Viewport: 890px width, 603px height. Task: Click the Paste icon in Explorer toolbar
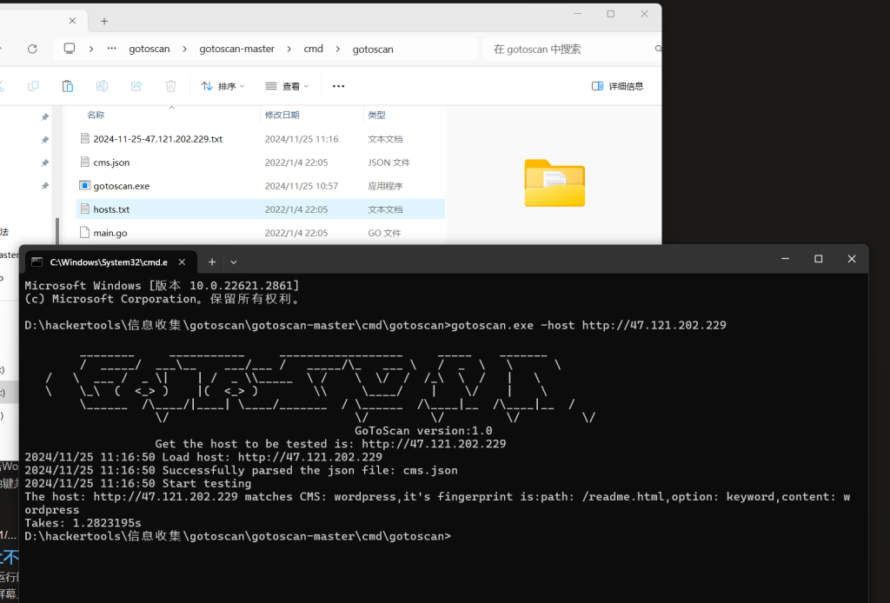pyautogui.click(x=68, y=86)
